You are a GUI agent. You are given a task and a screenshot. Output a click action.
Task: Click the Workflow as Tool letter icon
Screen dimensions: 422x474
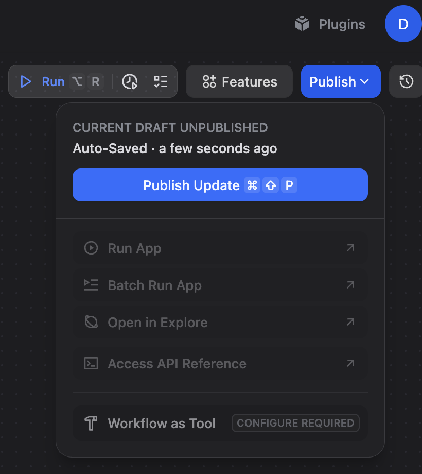tap(91, 423)
